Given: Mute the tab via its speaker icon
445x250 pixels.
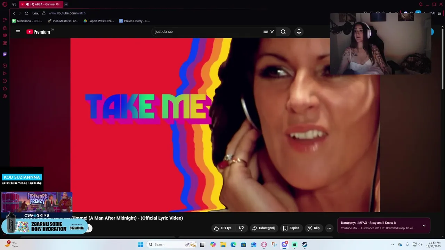Looking at the screenshot, I should point(27,4).
